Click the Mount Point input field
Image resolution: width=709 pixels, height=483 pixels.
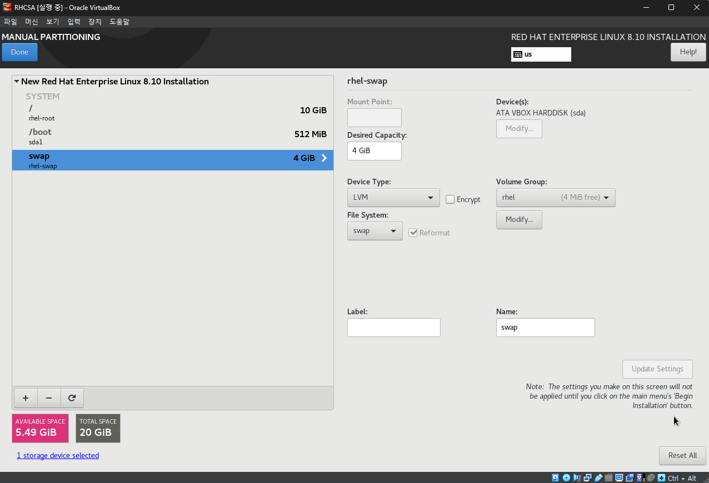coord(375,118)
